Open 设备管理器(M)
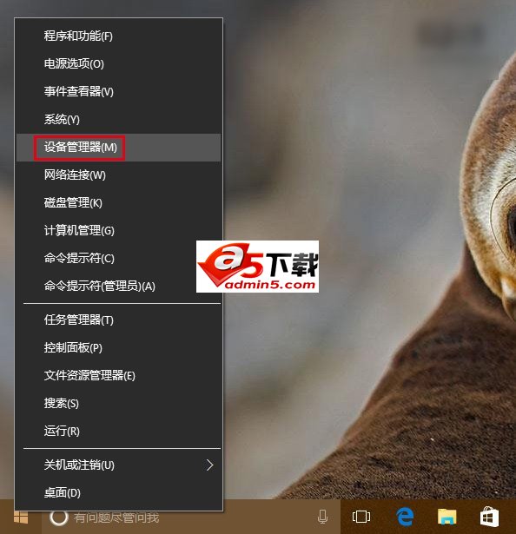This screenshot has height=534, width=516. [119, 148]
